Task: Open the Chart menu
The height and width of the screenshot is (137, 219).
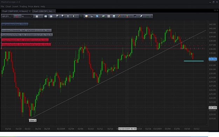Action: click(8, 7)
